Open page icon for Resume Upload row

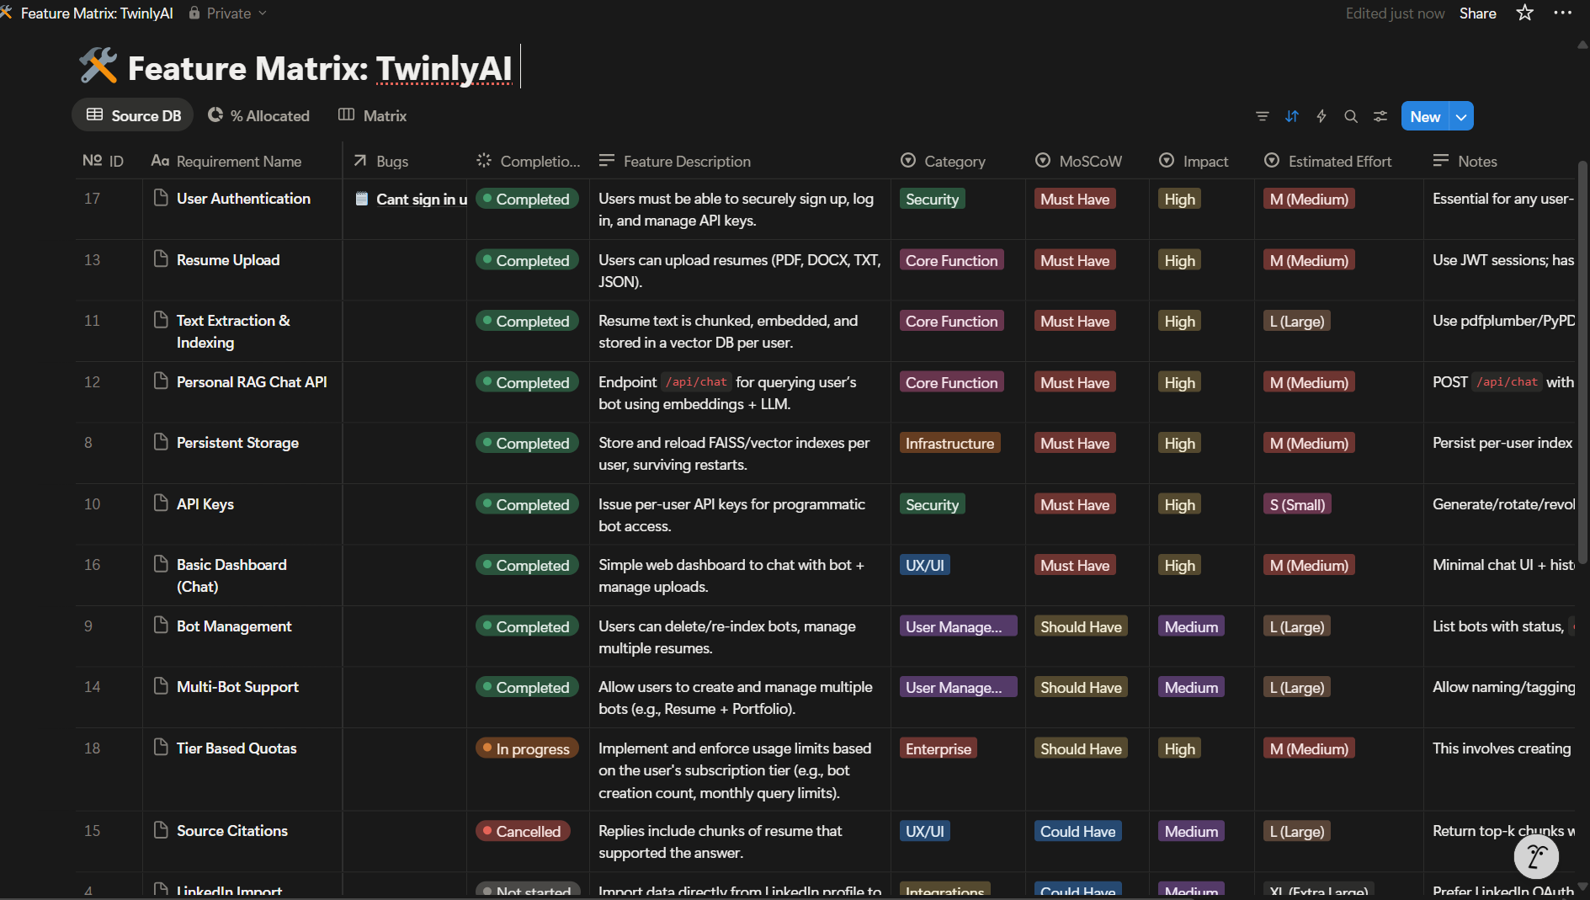pyautogui.click(x=161, y=259)
